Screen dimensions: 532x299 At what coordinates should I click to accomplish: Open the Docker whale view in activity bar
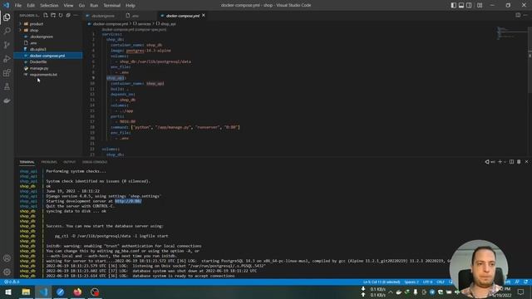[7, 100]
